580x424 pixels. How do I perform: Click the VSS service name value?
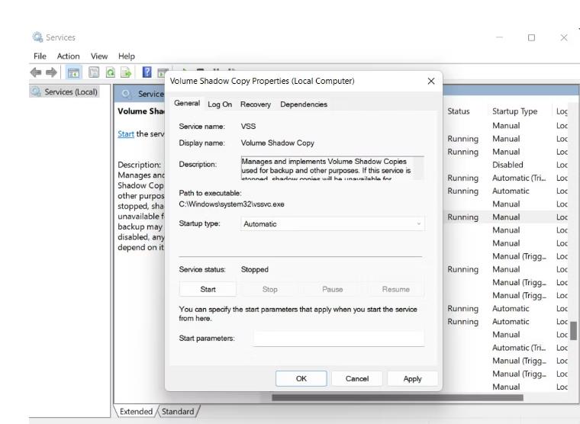point(248,126)
